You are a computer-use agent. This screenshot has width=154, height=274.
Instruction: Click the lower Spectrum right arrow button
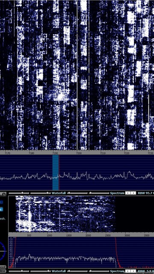pyautogui.click(x=133, y=271)
